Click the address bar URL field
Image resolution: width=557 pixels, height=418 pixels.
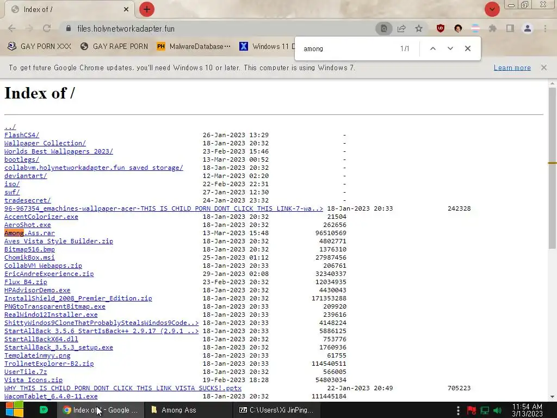coord(224,29)
